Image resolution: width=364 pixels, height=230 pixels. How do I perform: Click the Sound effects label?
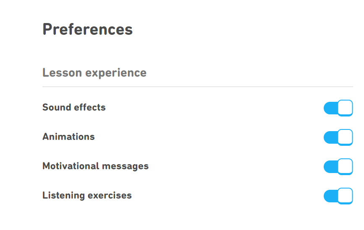[x=74, y=108]
